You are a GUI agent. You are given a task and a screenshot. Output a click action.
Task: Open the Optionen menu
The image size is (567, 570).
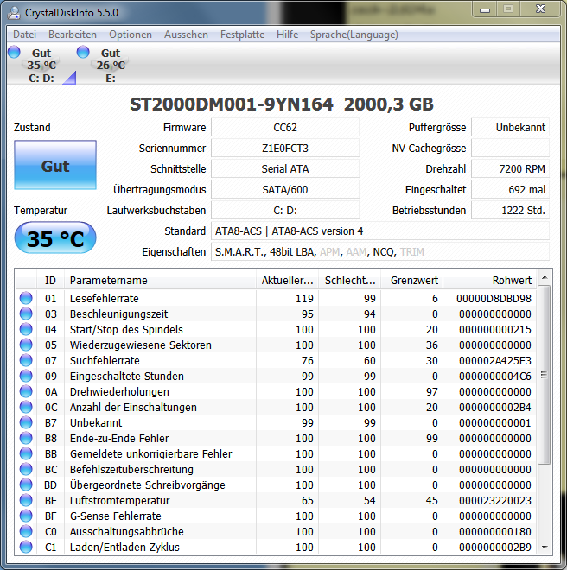point(131,35)
